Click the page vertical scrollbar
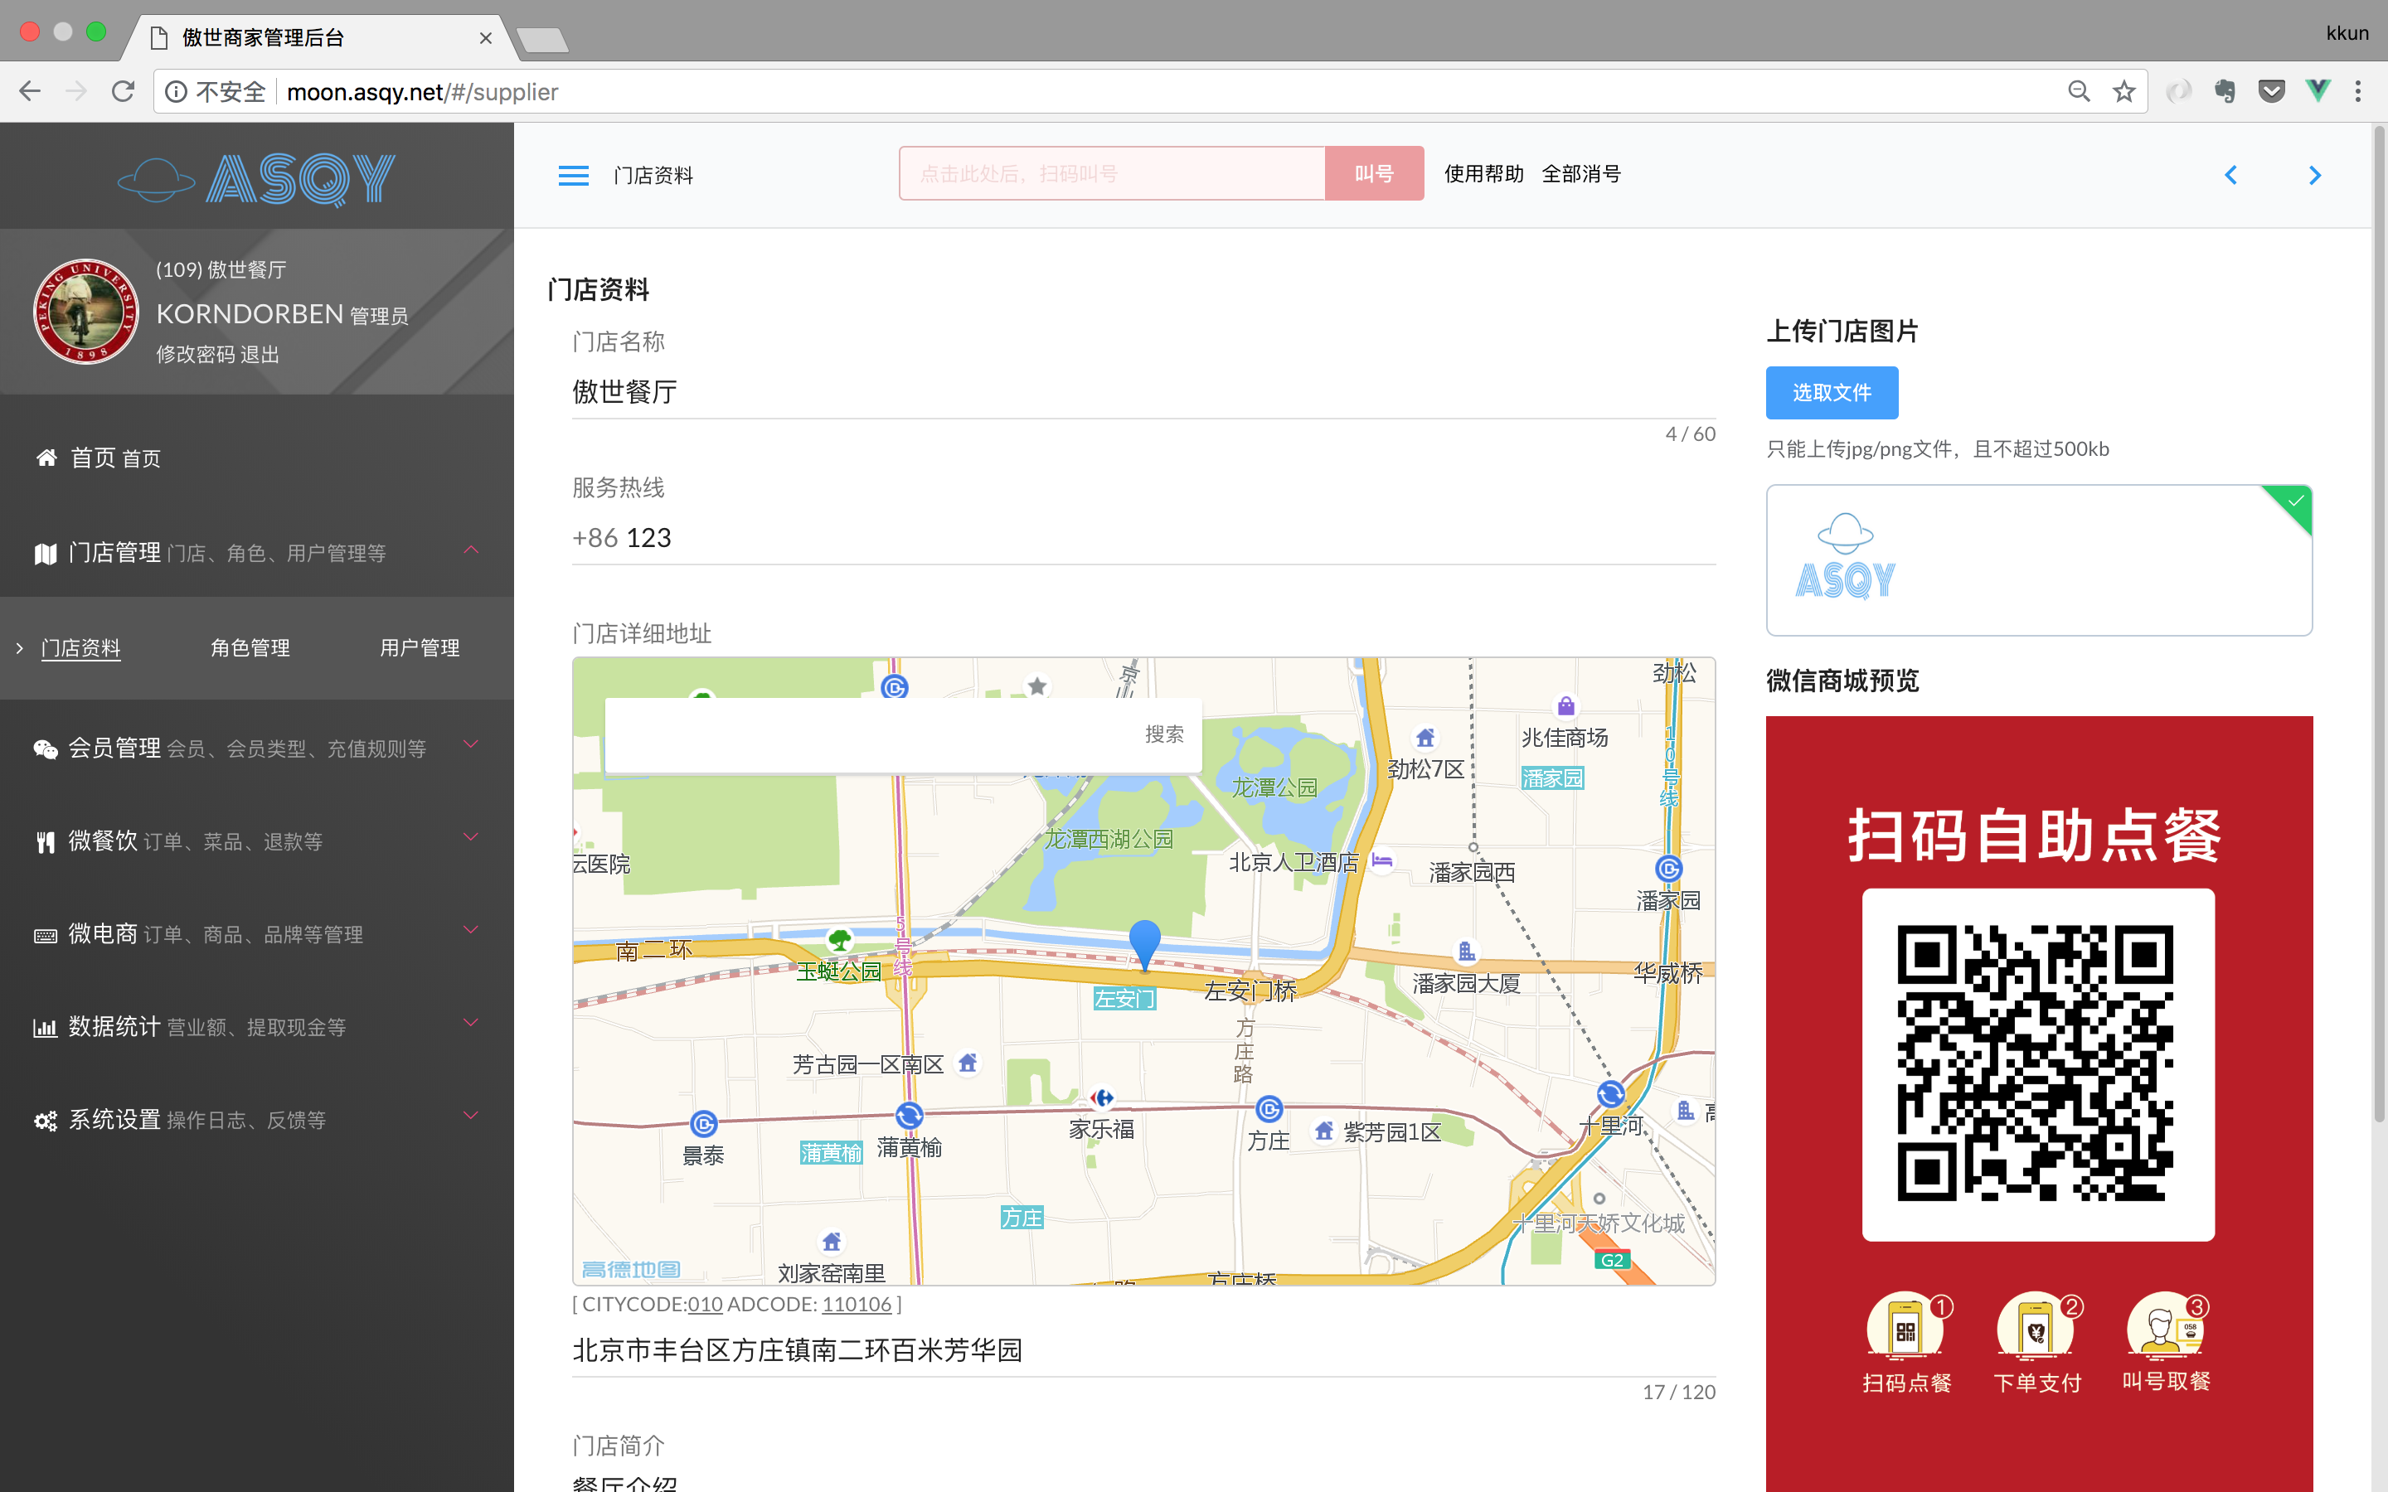 click(x=2379, y=622)
